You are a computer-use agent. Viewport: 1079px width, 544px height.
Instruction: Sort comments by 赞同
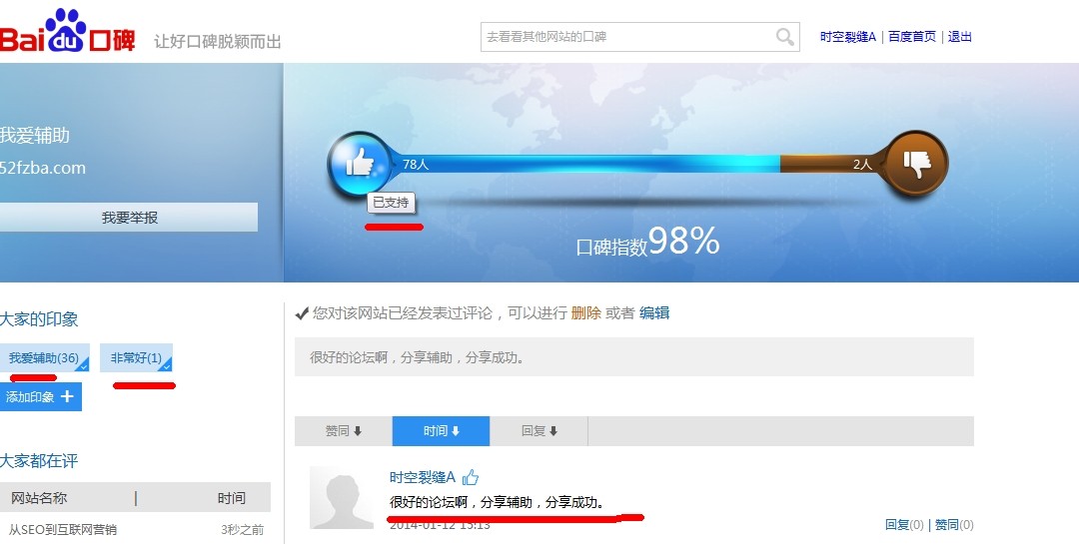click(344, 431)
